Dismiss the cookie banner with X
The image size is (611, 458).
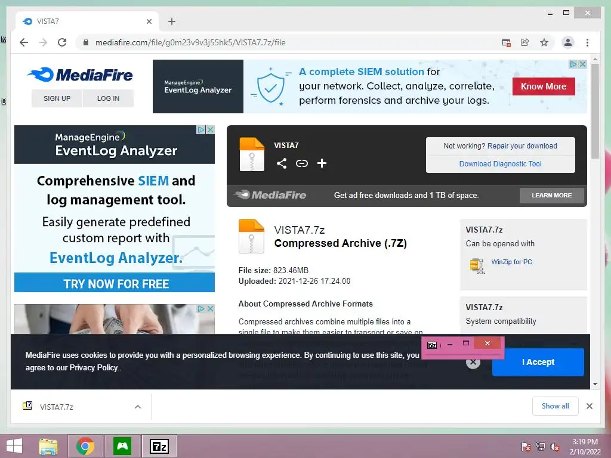[x=473, y=362]
